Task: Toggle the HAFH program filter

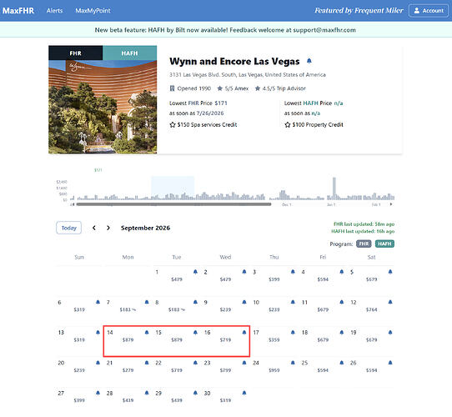Action: pos(384,244)
